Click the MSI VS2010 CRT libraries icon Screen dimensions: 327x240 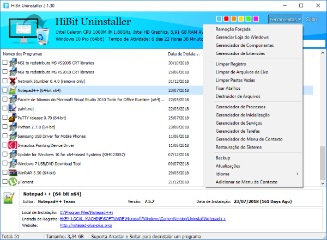[x=13, y=72]
